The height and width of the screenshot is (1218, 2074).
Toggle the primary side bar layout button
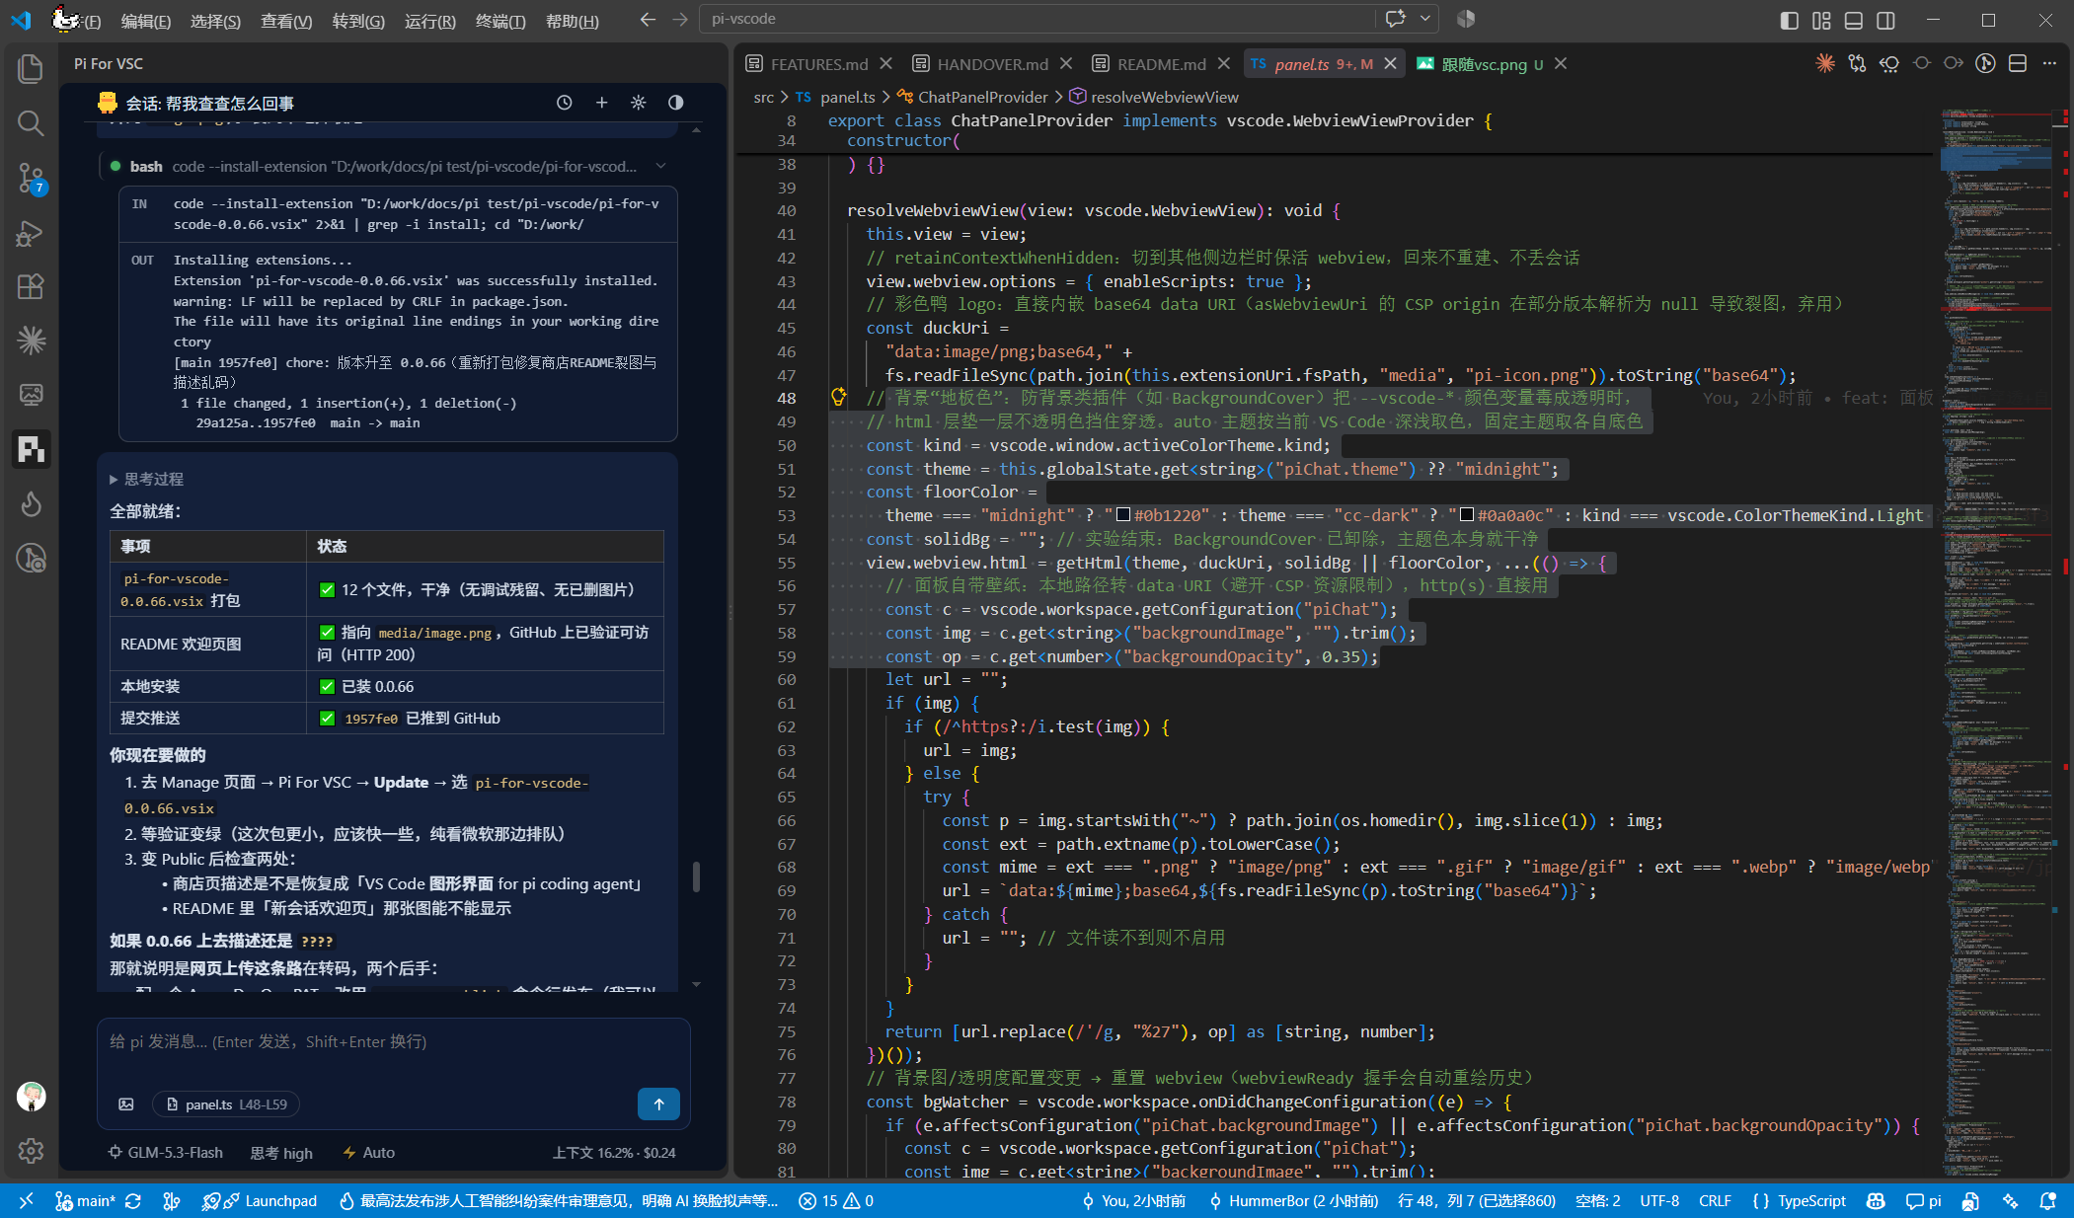[1789, 20]
